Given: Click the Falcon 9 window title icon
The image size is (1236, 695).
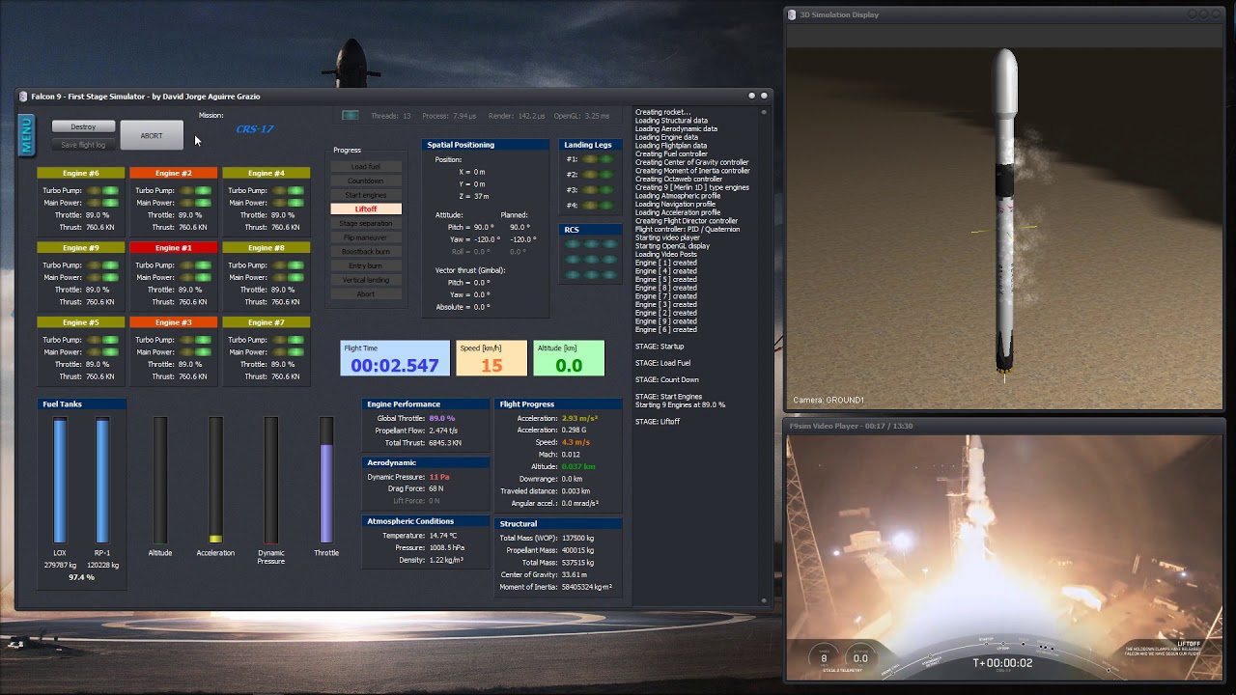Looking at the screenshot, I should point(23,97).
